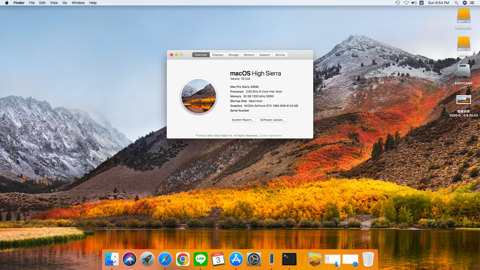Screen dimensions: 480x270
Task: Click the Finder icon in the Dock
Action: tap(111, 259)
